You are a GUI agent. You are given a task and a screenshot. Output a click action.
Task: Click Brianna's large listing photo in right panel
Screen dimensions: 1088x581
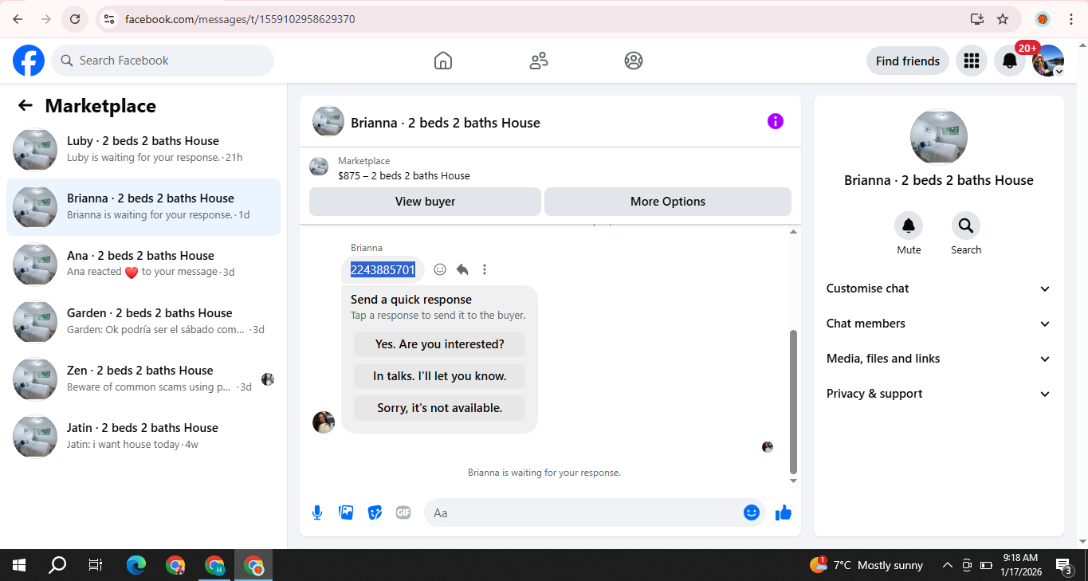(939, 137)
